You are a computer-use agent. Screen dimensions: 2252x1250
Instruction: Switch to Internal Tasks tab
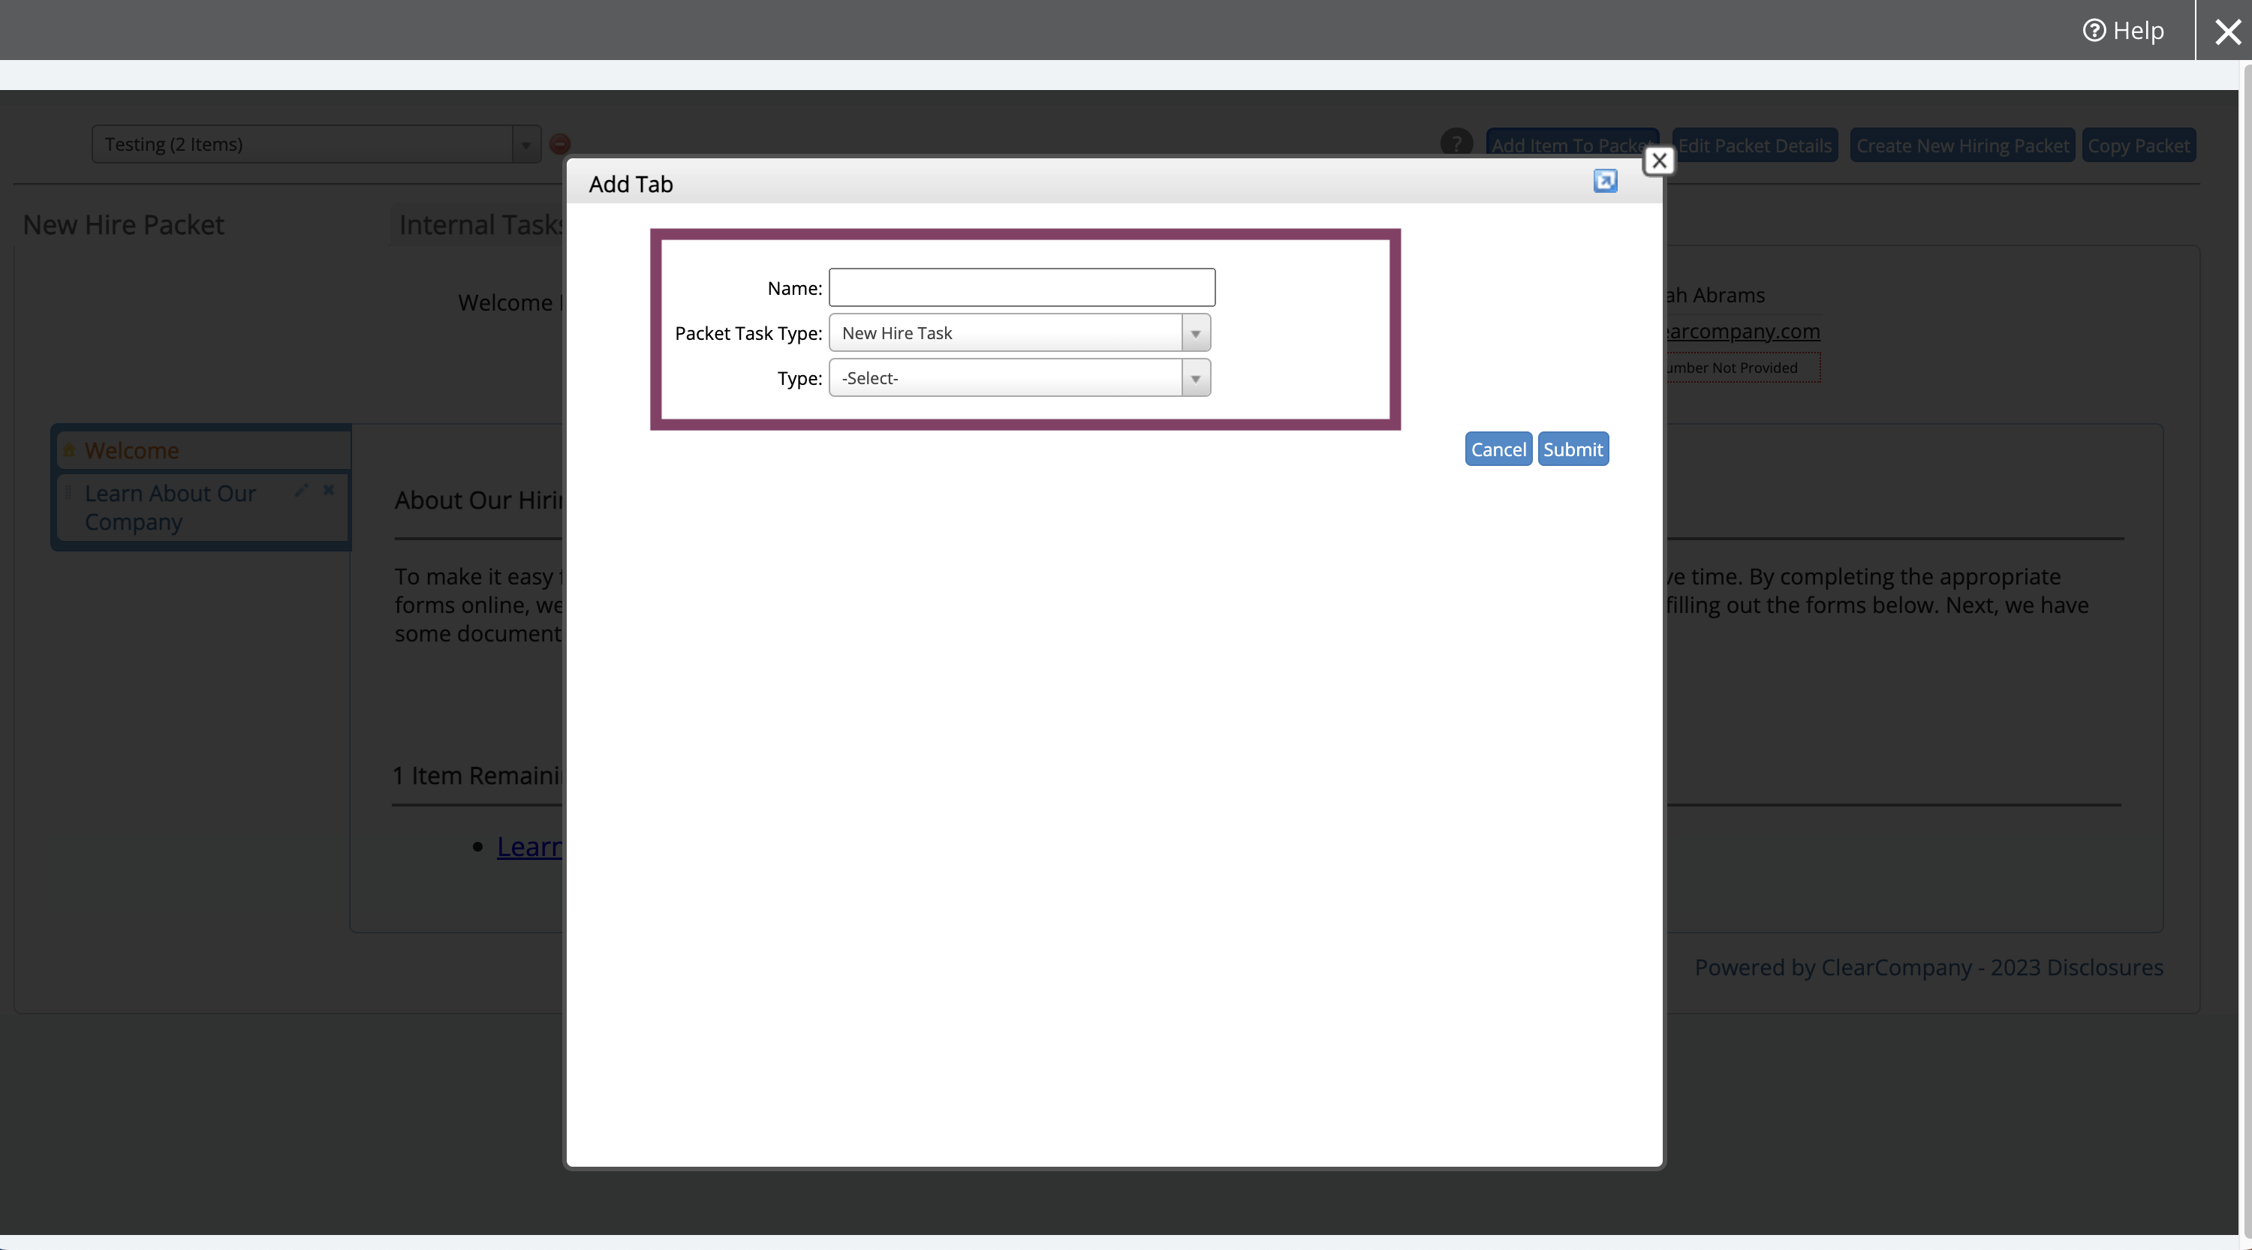coord(479,224)
